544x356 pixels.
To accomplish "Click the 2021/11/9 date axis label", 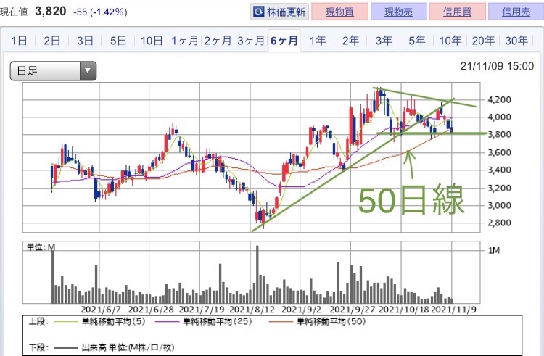I will coord(453,310).
